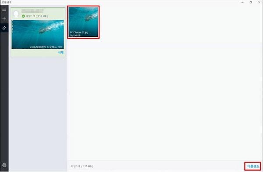Open settings with the gear icon
The image size is (263, 172).
(4, 165)
